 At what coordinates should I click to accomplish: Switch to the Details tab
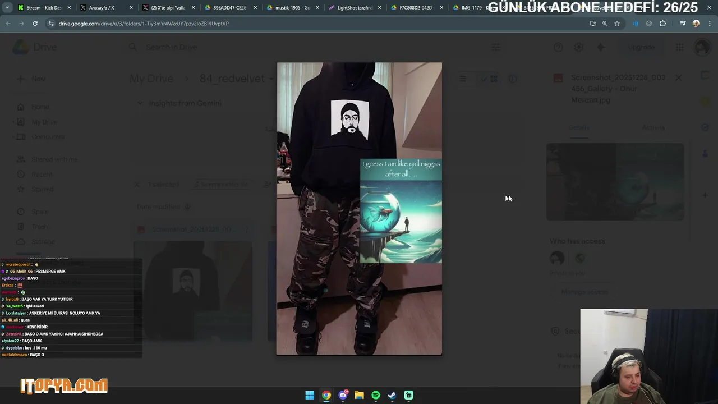[x=579, y=127]
